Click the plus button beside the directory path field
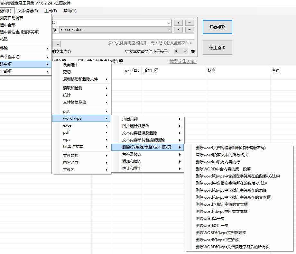Image resolution: width=296 pixels, height=254 pixels. (178, 23)
